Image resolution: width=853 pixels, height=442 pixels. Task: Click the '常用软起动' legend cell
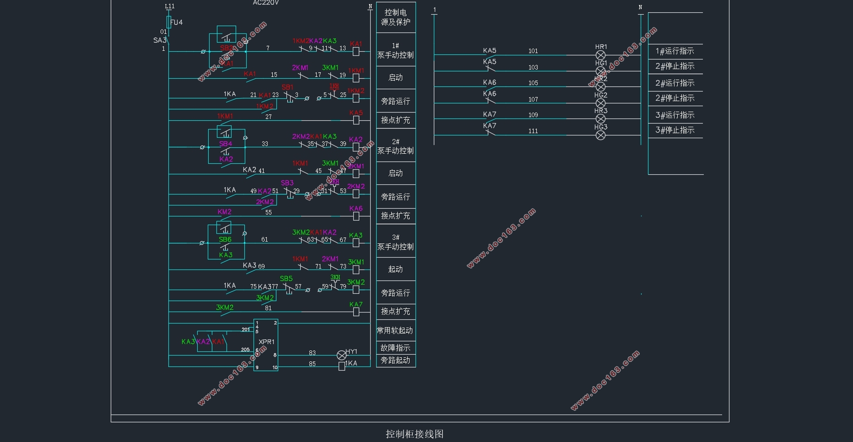[396, 330]
